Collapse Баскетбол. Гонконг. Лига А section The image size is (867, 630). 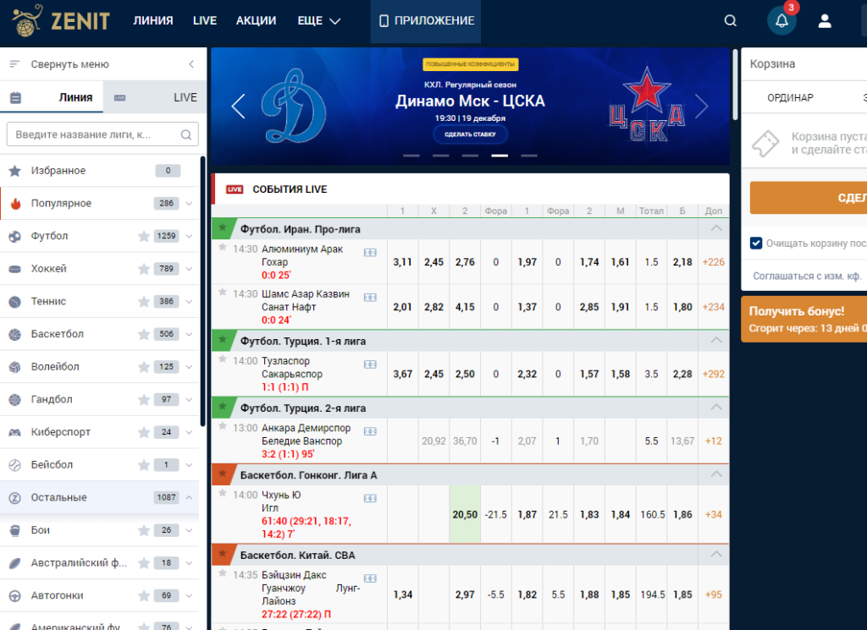pos(716,474)
